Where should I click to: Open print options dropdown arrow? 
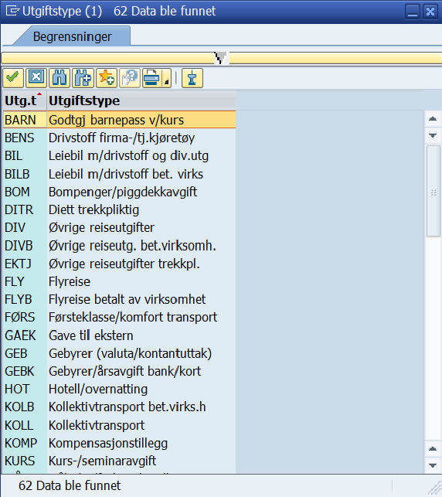[167, 78]
